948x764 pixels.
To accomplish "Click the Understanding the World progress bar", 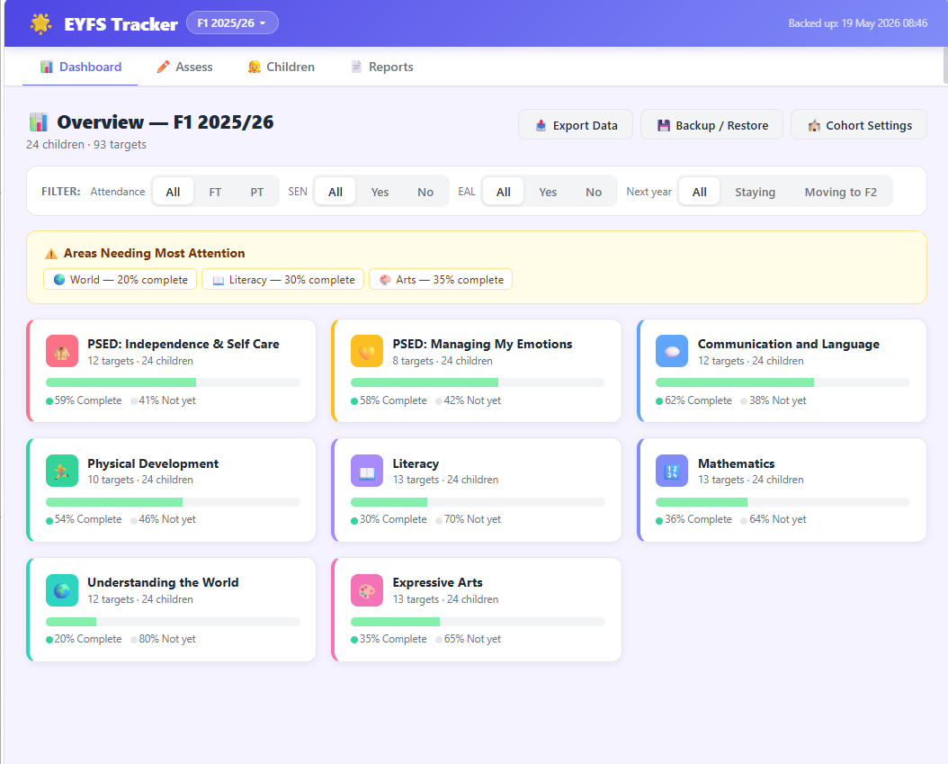I will [x=173, y=622].
